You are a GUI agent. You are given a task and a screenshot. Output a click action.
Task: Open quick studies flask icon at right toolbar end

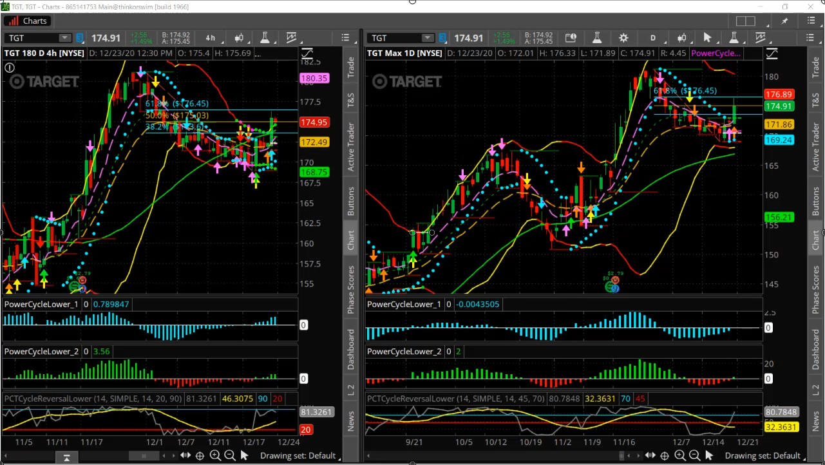734,38
